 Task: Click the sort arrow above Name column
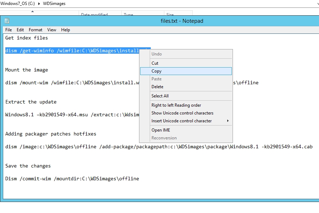tap(32, 11)
